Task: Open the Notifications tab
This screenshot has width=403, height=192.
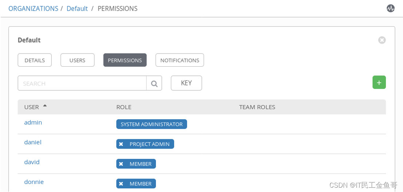Action: tap(180, 60)
